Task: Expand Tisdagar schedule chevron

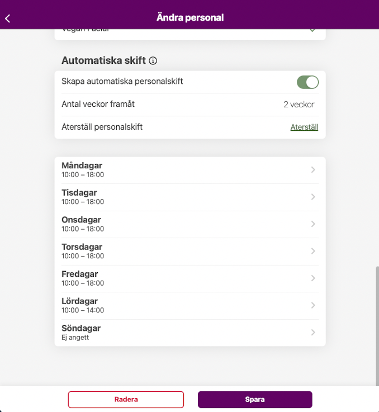Action: (x=313, y=197)
